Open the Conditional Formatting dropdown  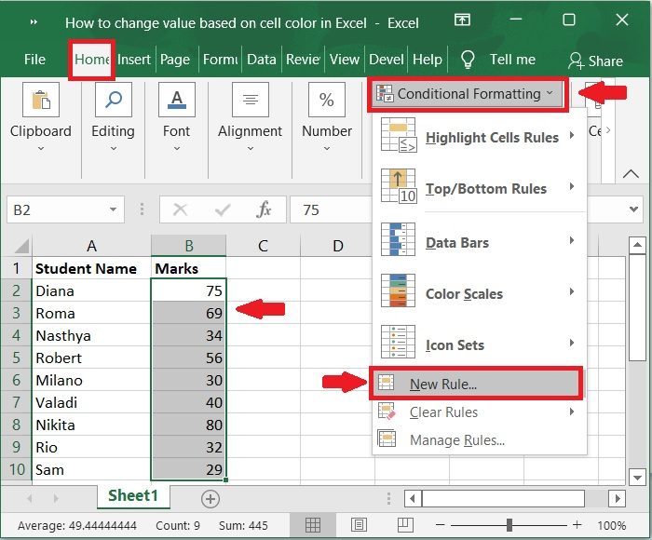click(x=468, y=93)
